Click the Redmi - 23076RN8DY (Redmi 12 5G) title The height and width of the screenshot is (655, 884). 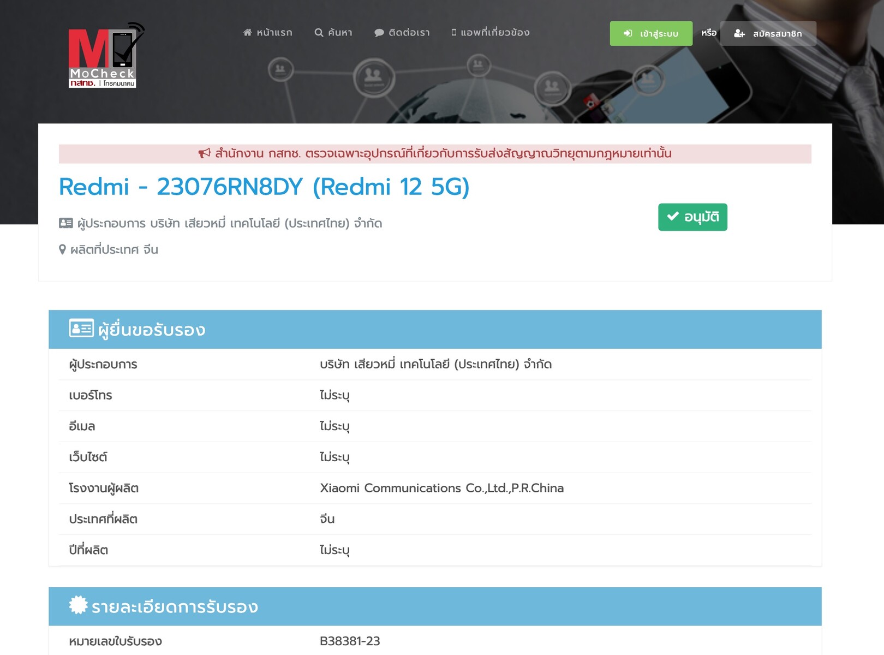pos(264,187)
